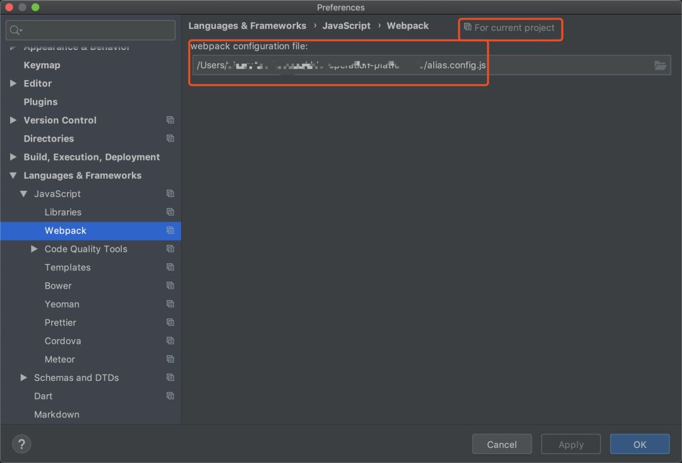Click project-level icon beside Yeoman row

click(170, 304)
